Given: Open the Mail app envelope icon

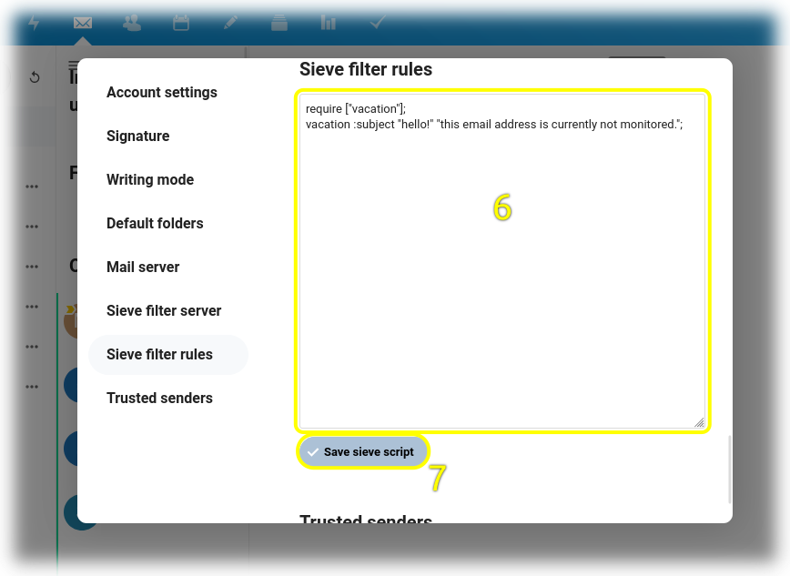Looking at the screenshot, I should pos(83,23).
